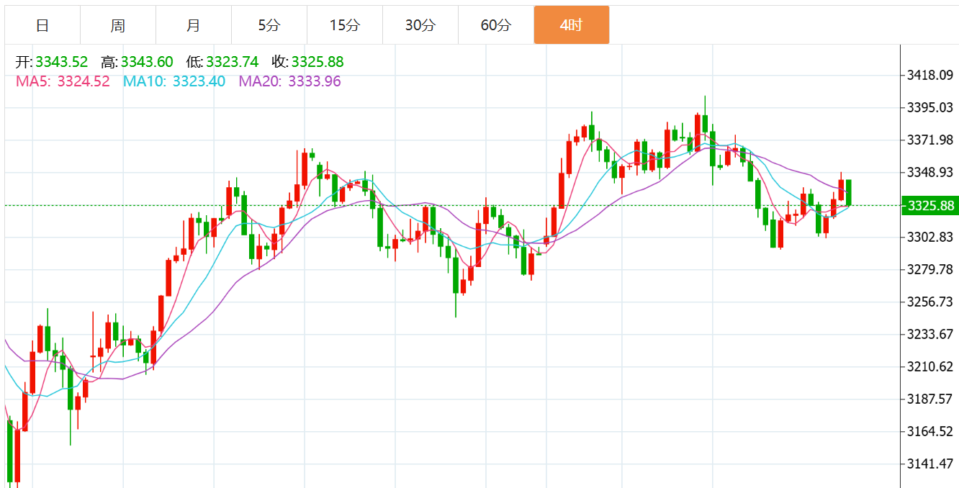Image resolution: width=959 pixels, height=488 pixels.
Task: Switch to the 日 daily chart tab
Action: [x=42, y=25]
